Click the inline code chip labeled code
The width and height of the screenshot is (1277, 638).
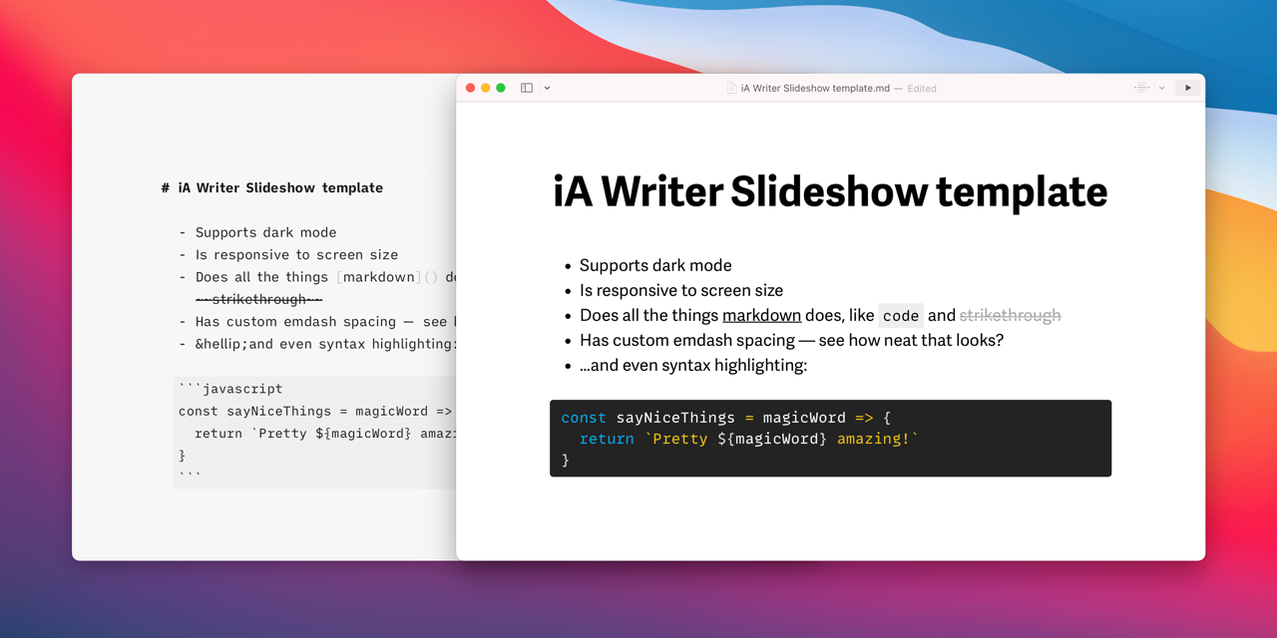tap(900, 315)
